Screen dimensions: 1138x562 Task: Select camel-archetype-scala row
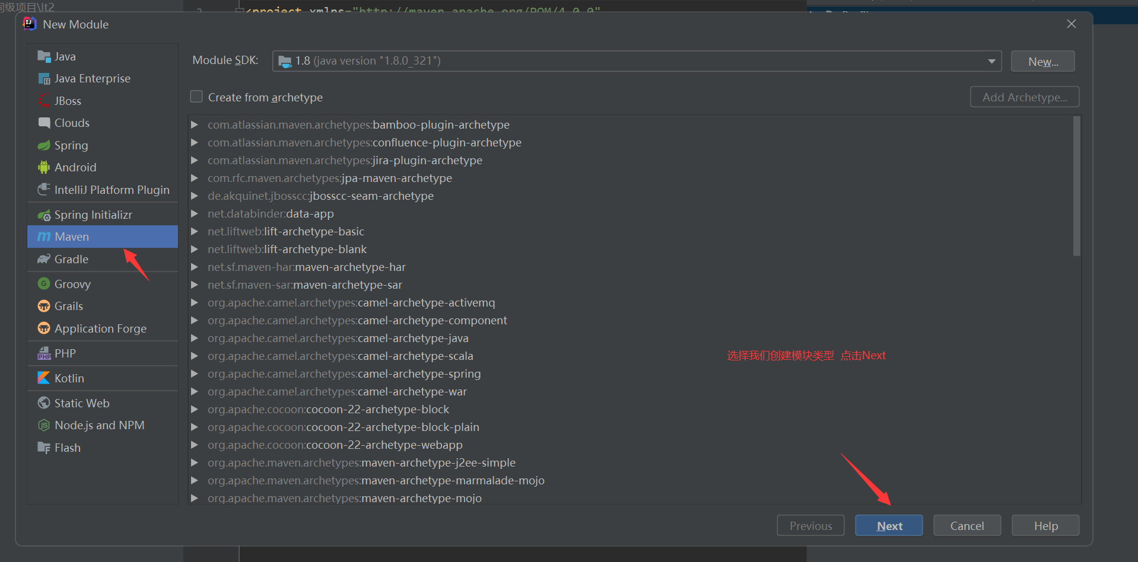(x=631, y=356)
